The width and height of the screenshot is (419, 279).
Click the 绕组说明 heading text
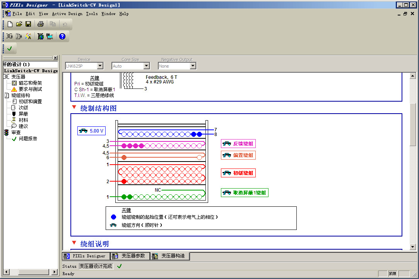tap(95, 244)
